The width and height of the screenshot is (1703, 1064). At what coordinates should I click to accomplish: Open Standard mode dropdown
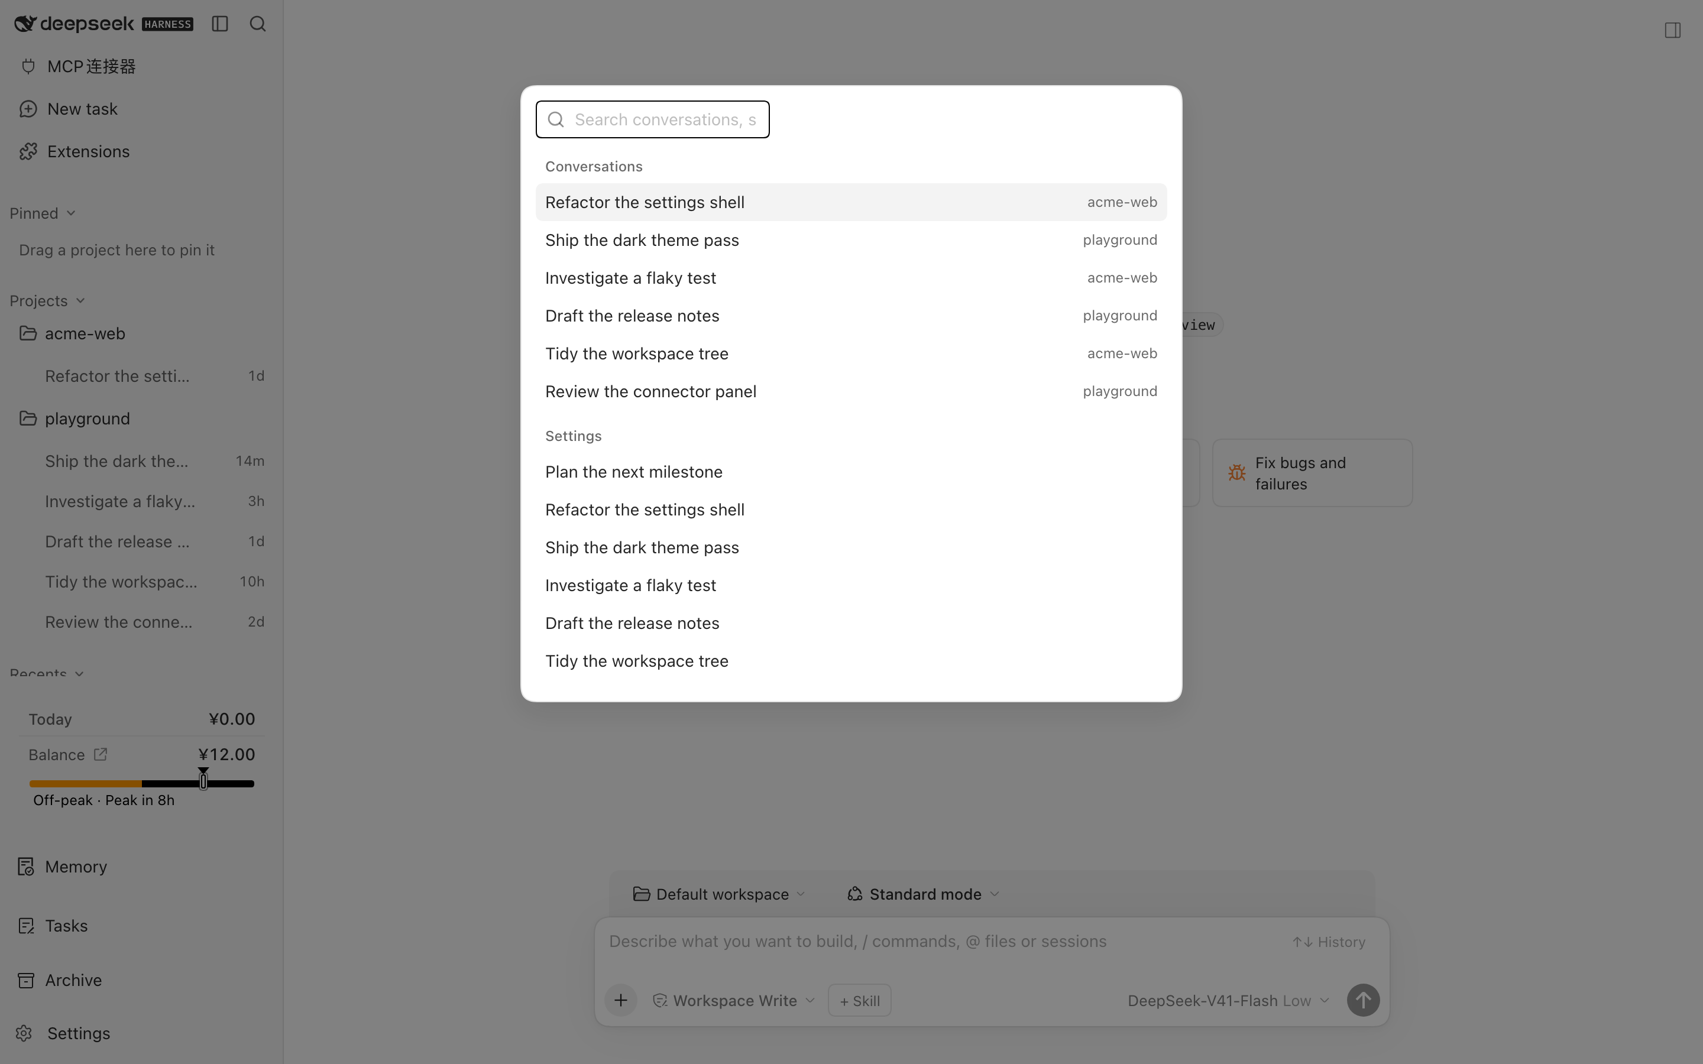(x=923, y=894)
